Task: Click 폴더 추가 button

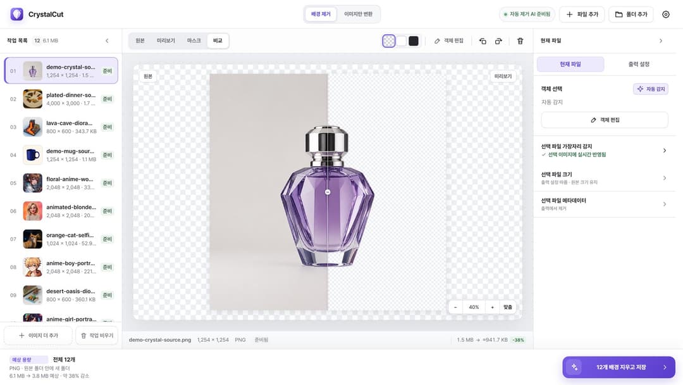Action: click(631, 15)
